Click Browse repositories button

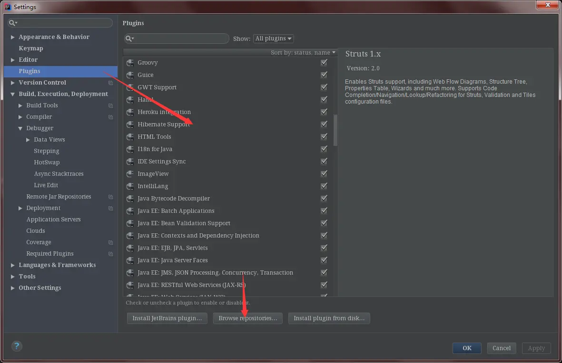coord(247,318)
